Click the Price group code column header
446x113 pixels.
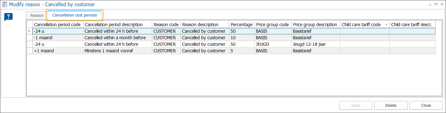pos(273,25)
